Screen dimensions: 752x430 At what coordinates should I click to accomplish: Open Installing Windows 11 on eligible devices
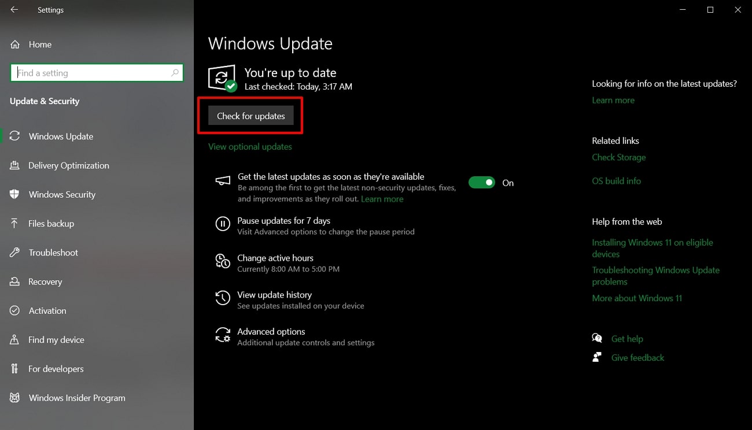(x=653, y=248)
